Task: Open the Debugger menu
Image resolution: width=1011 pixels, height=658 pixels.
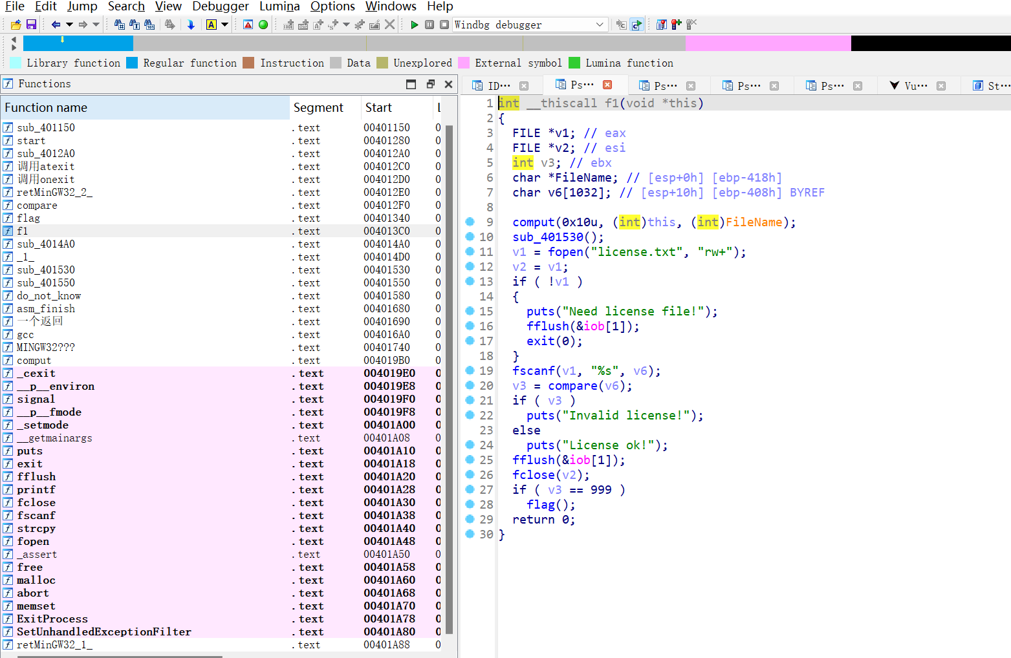Action: tap(221, 6)
